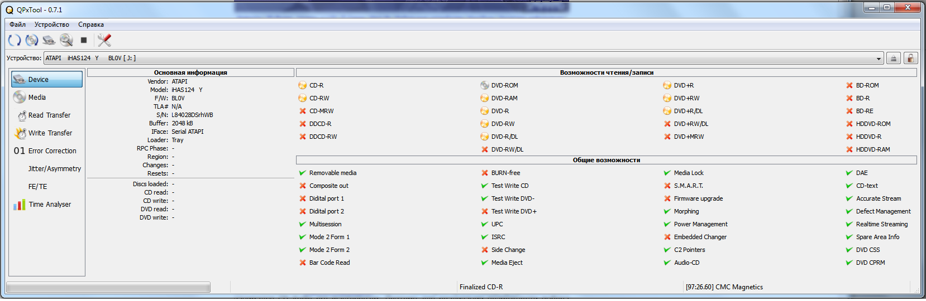Toggle the drive lock padlock button

click(x=911, y=58)
